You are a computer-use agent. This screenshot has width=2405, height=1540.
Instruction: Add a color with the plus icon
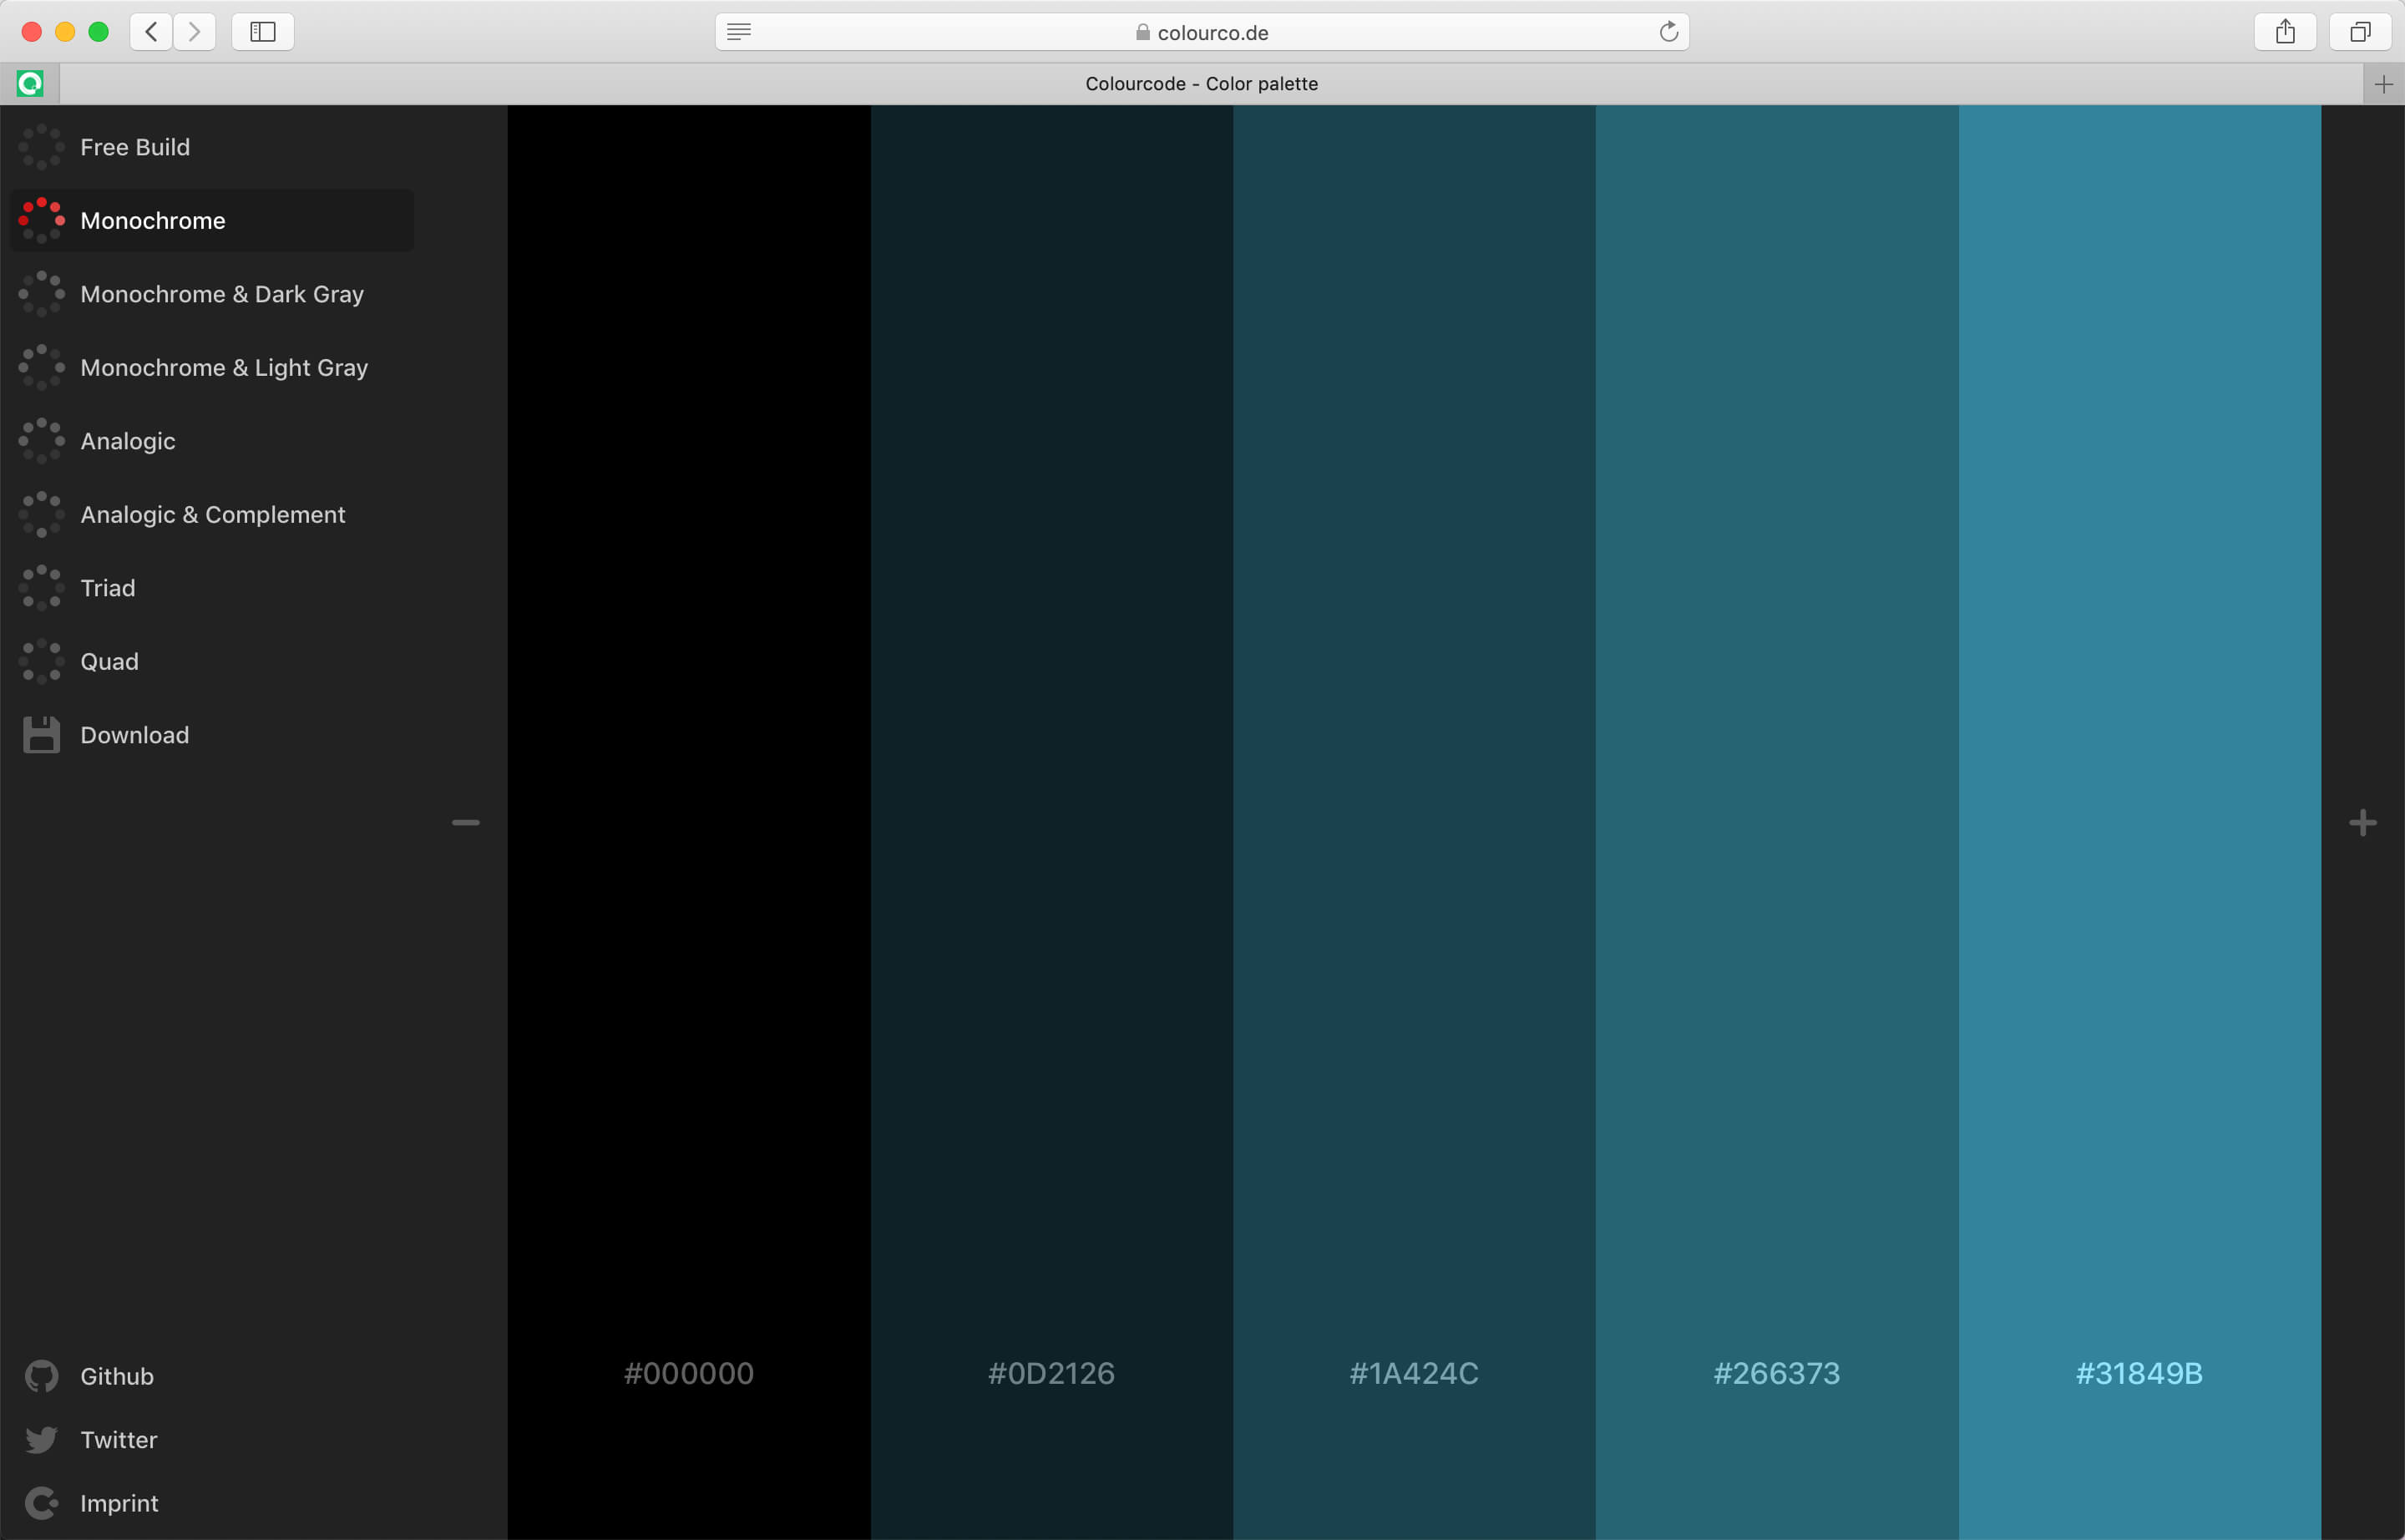2363,823
